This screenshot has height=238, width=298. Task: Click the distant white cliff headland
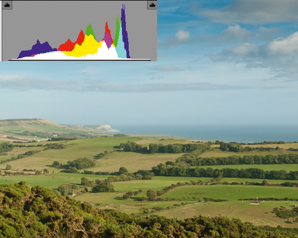point(106,128)
